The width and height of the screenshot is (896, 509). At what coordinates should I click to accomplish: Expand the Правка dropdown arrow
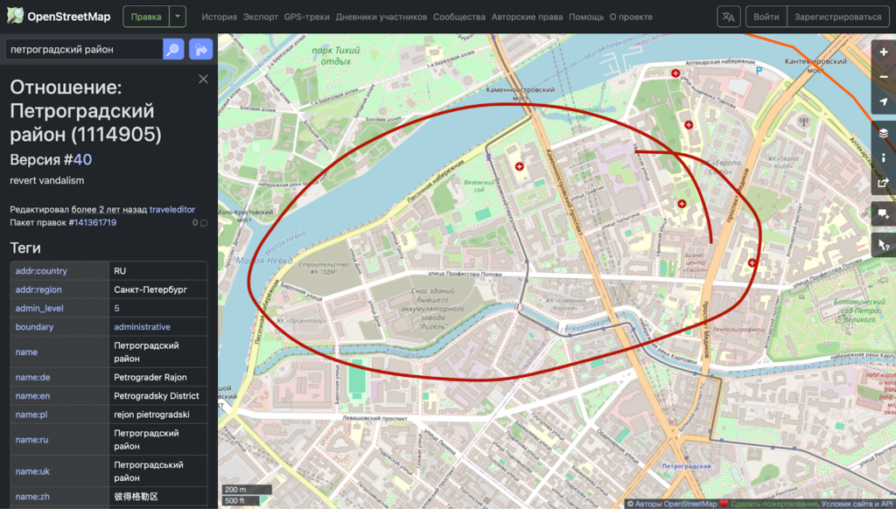click(178, 17)
